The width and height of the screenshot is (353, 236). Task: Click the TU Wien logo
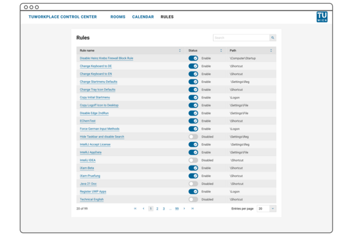pos(322,17)
